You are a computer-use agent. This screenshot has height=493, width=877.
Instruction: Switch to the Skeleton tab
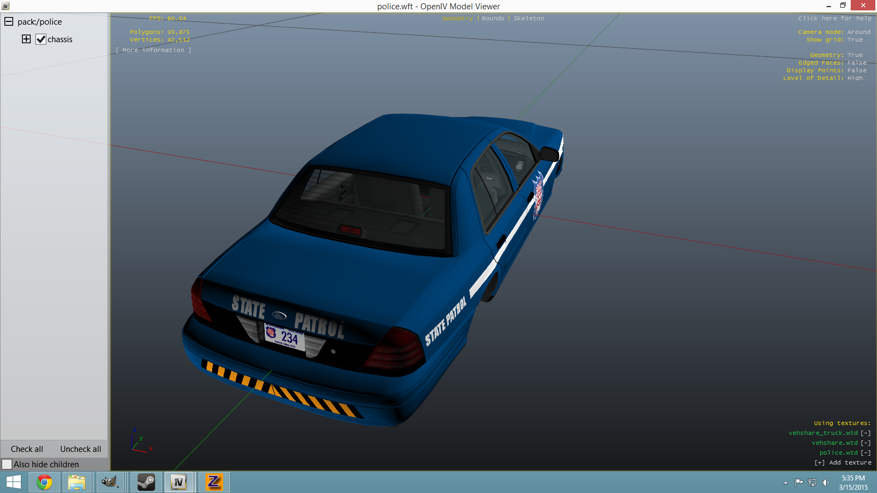[x=529, y=19]
